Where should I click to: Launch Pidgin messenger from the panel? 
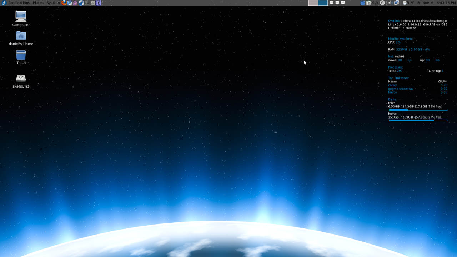(x=75, y=3)
